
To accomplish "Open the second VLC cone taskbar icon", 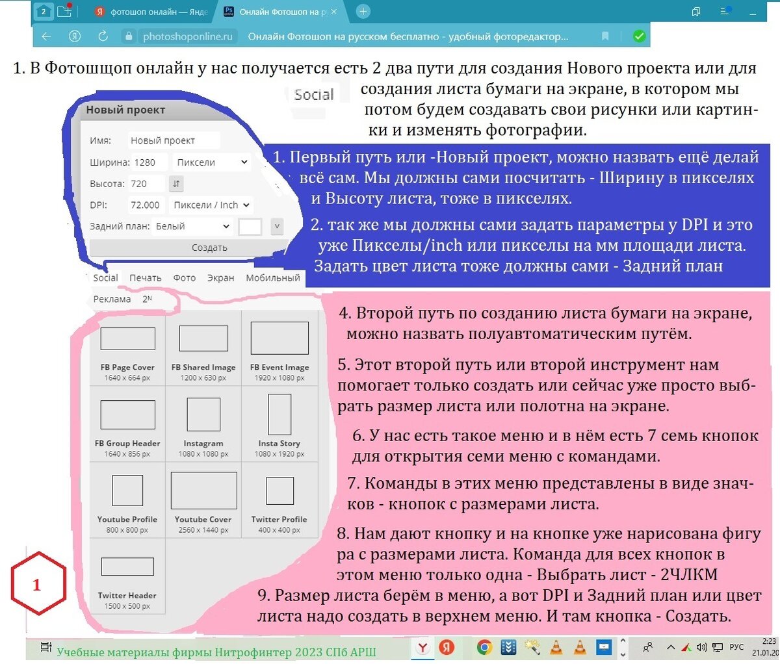I will pyautogui.click(x=580, y=647).
